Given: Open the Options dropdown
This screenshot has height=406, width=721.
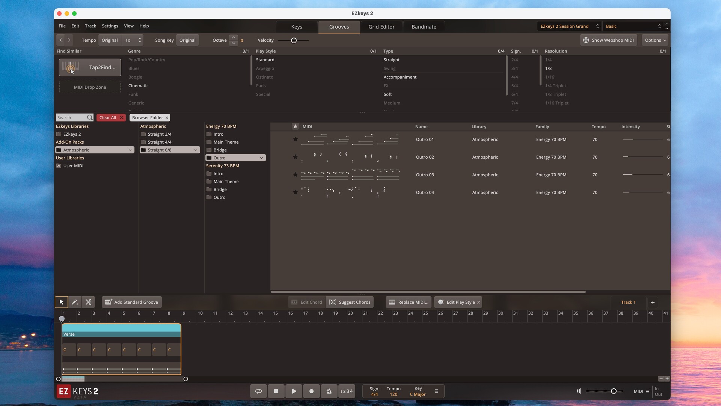Looking at the screenshot, I should click(655, 40).
